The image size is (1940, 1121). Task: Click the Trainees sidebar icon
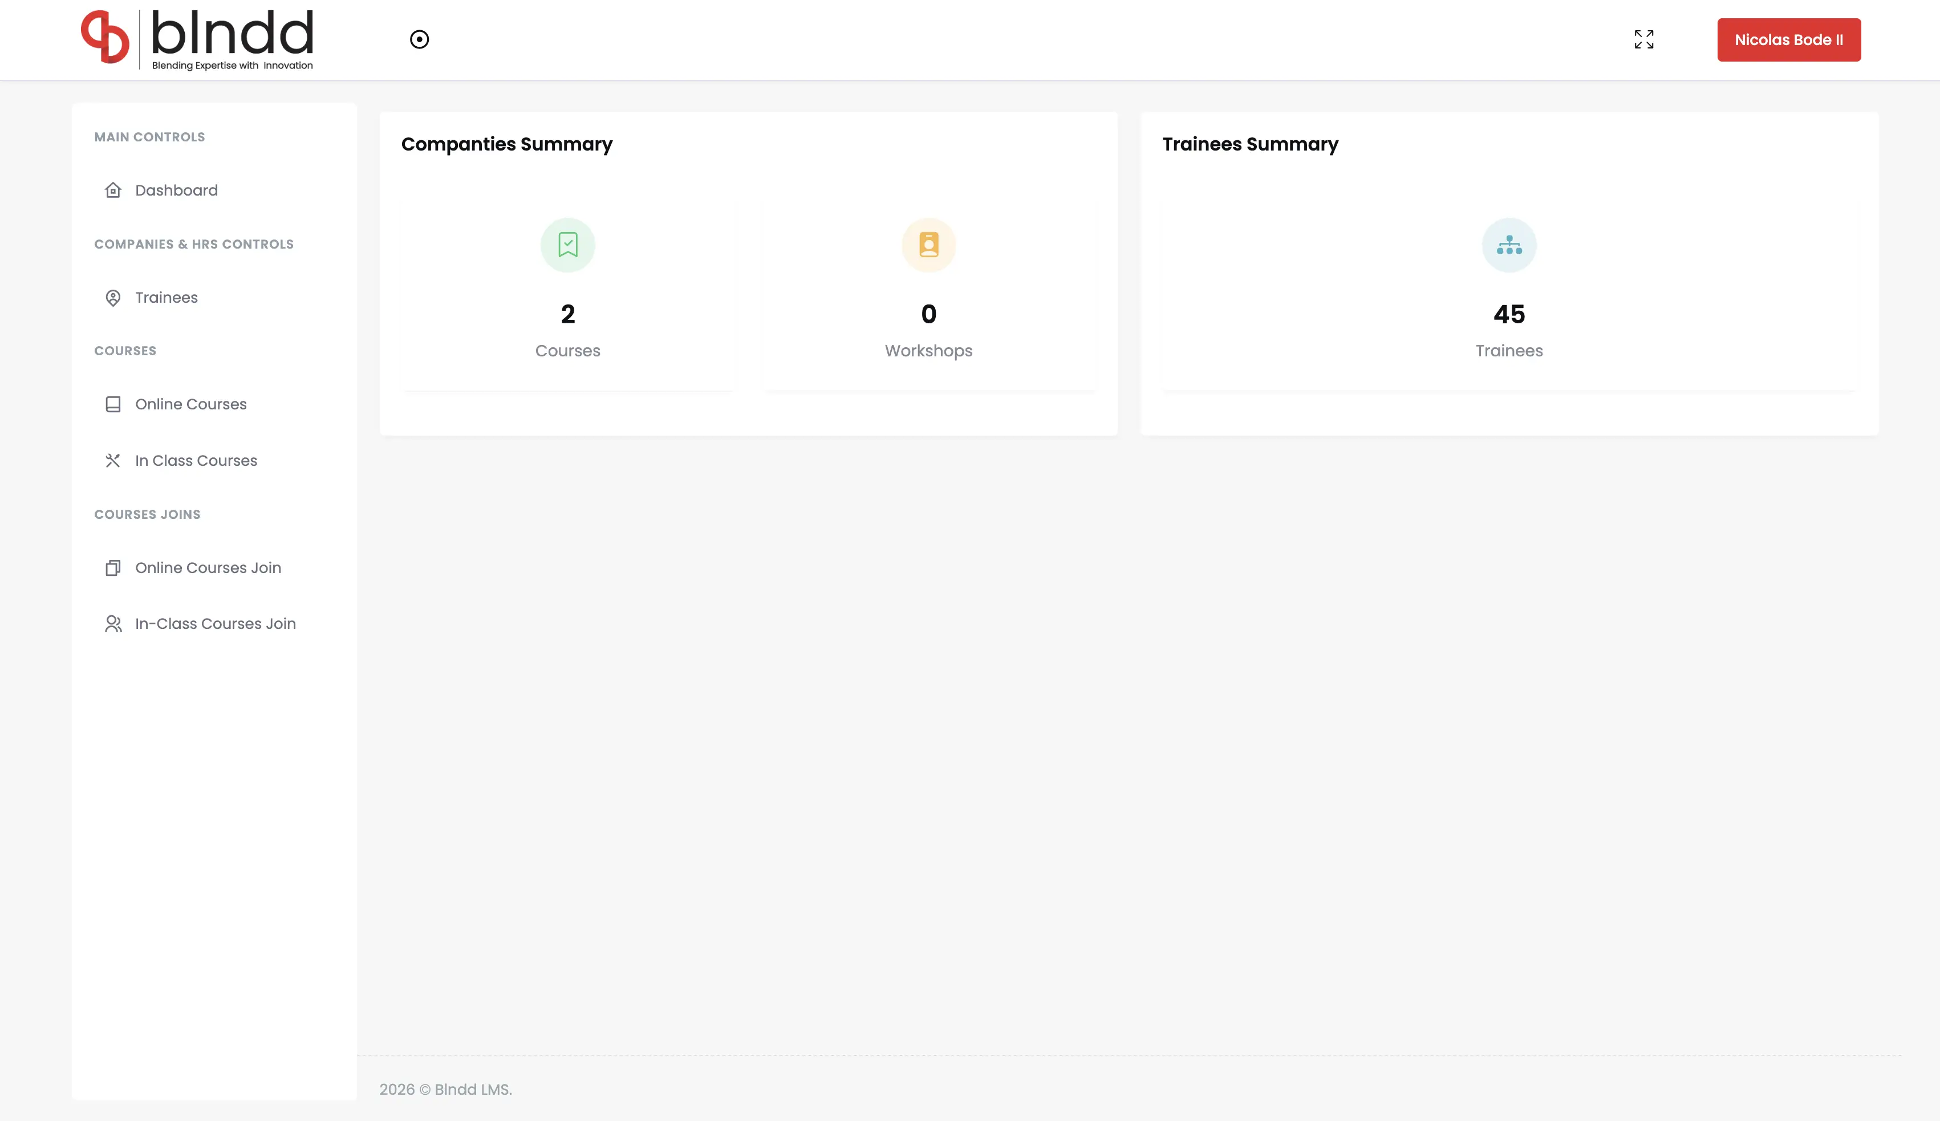pos(113,297)
